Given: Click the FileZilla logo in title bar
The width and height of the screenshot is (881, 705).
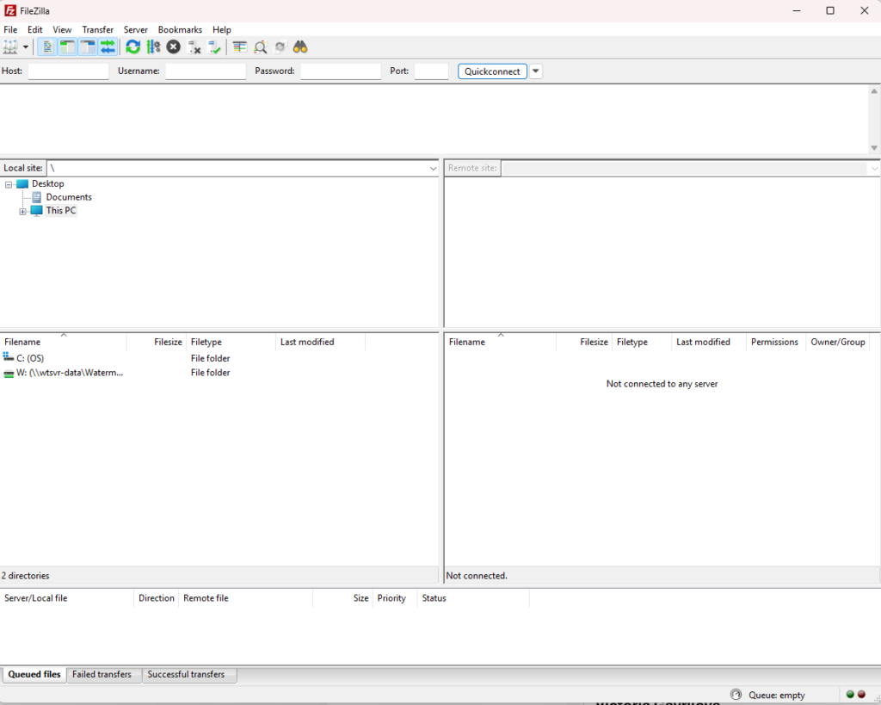Looking at the screenshot, I should (10, 10).
